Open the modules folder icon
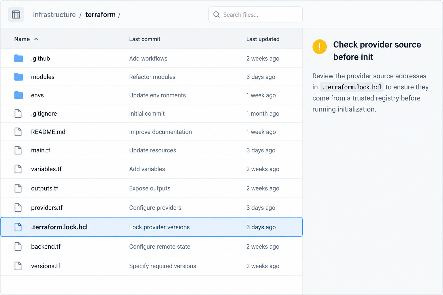Viewport: 443px width, 295px height. pyautogui.click(x=19, y=77)
